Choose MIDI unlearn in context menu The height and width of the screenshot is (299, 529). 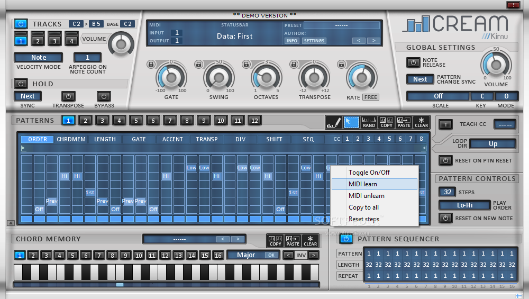click(375, 196)
